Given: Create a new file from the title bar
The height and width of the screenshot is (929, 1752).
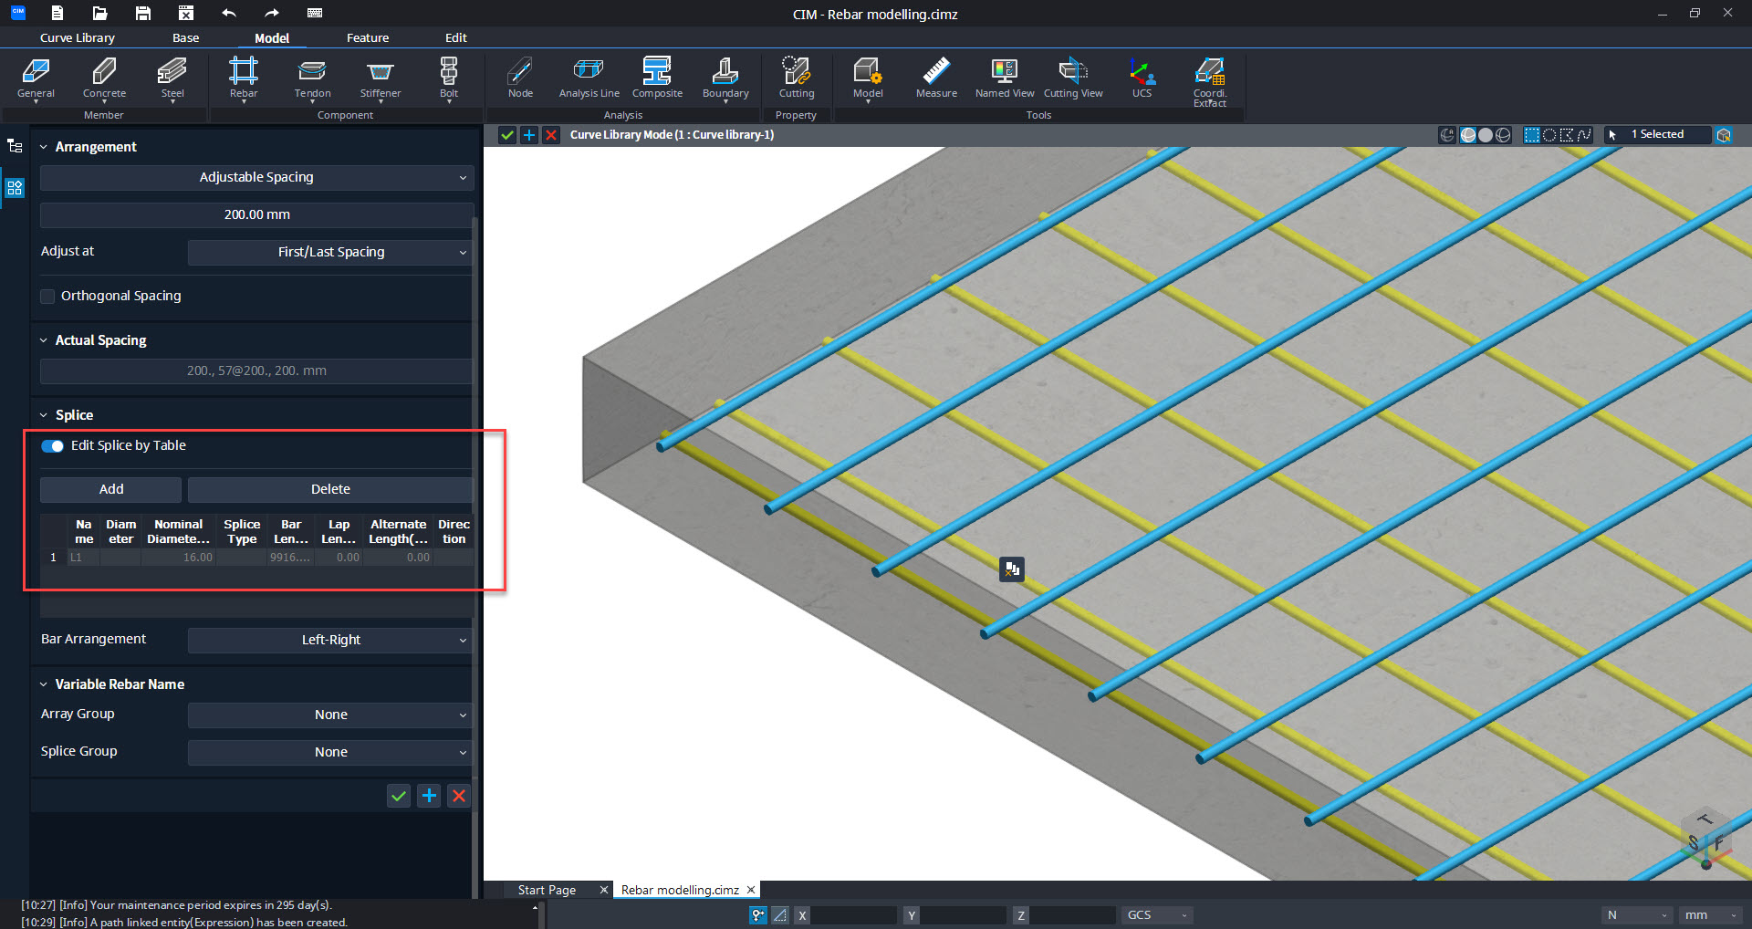Looking at the screenshot, I should (57, 13).
